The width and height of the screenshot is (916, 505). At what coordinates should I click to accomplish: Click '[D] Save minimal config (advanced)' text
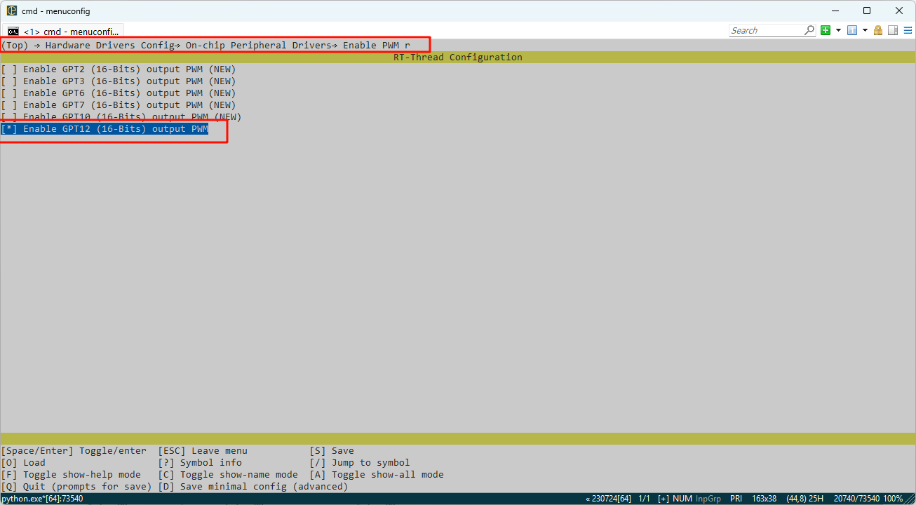(253, 487)
